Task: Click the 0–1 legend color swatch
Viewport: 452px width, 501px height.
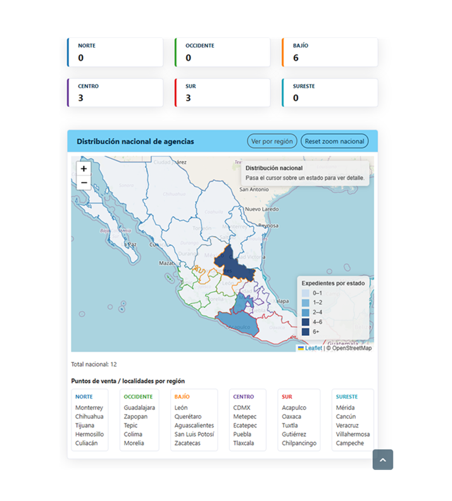Action: click(306, 294)
